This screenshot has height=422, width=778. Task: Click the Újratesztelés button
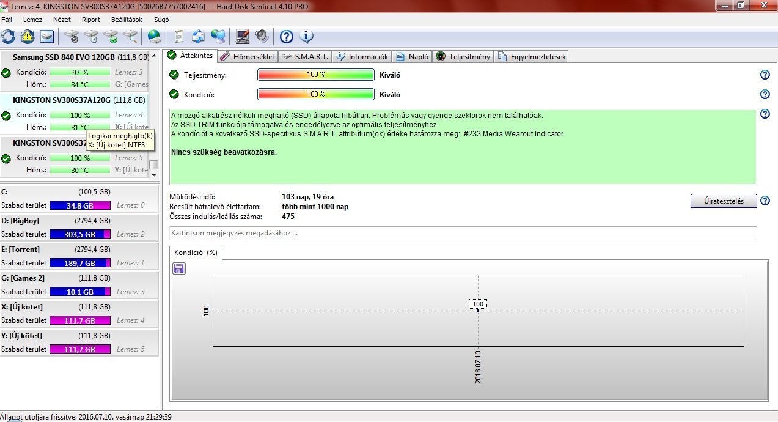click(x=724, y=201)
